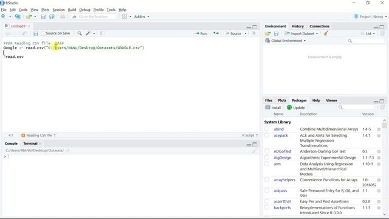Toggle Source on Save checkbox

pos(43,33)
